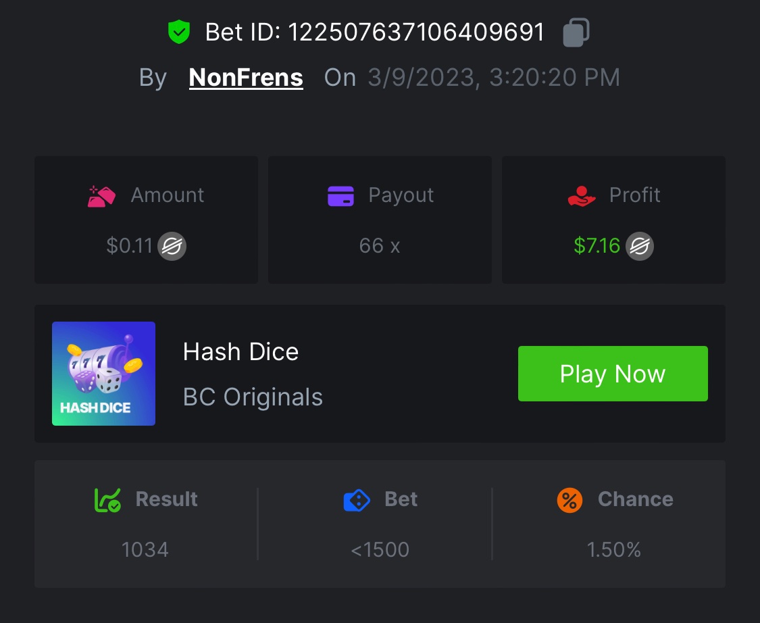Click the blue Bet dice icon
The image size is (760, 623).
[x=357, y=500]
